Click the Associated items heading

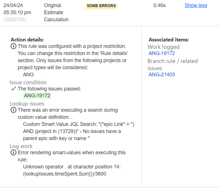(169, 40)
